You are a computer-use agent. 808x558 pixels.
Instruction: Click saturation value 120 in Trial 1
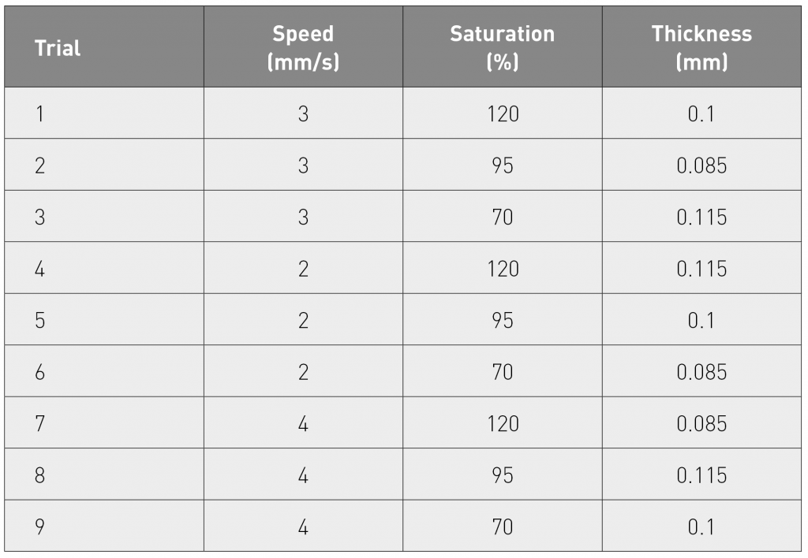(x=503, y=113)
